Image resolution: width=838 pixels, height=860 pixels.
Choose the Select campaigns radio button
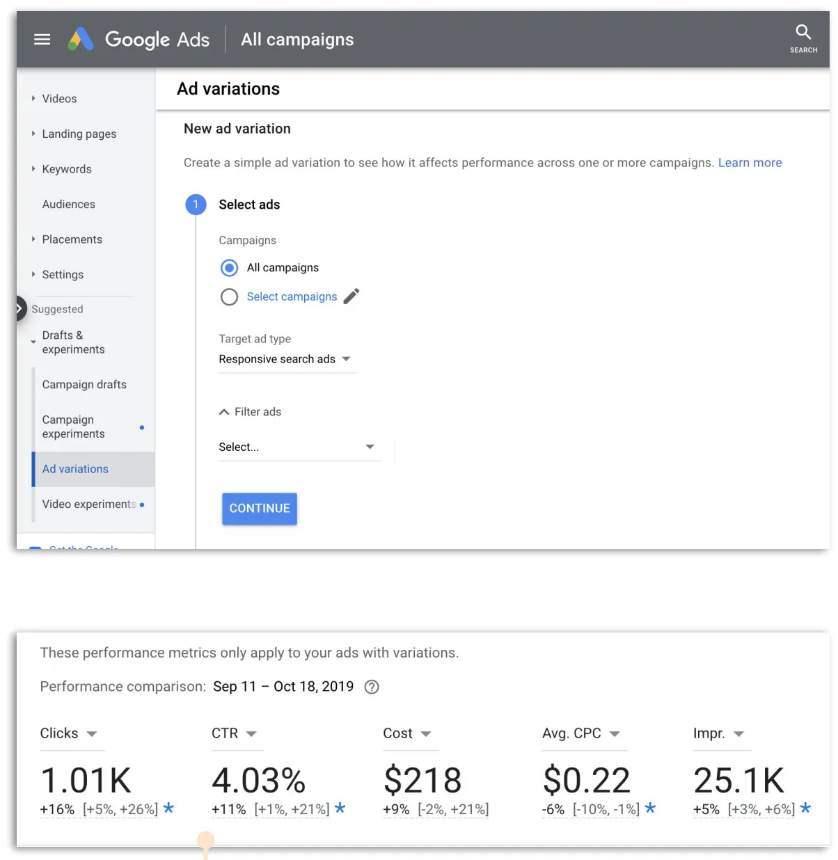229,297
